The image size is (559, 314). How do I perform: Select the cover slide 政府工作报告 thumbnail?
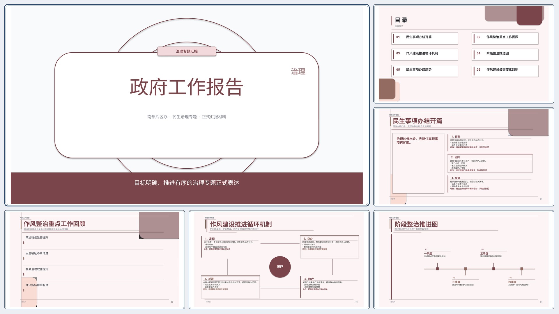tap(187, 105)
